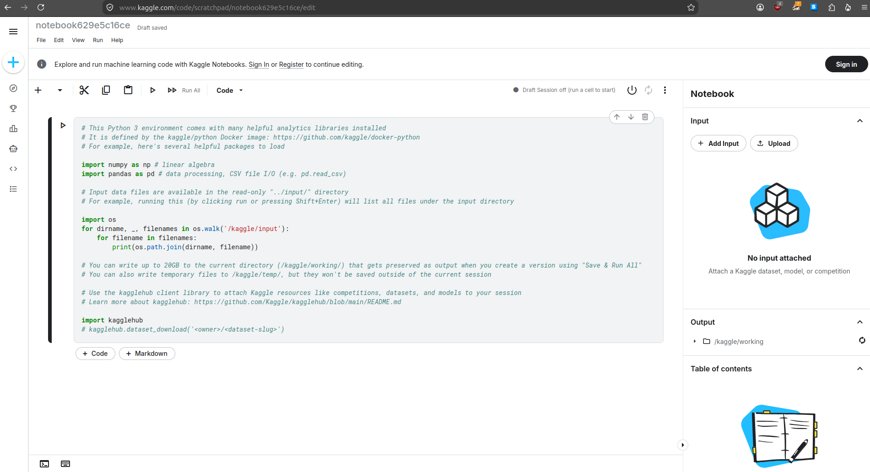Image resolution: width=870 pixels, height=472 pixels.
Task: Open the File menu
Action: [41, 40]
